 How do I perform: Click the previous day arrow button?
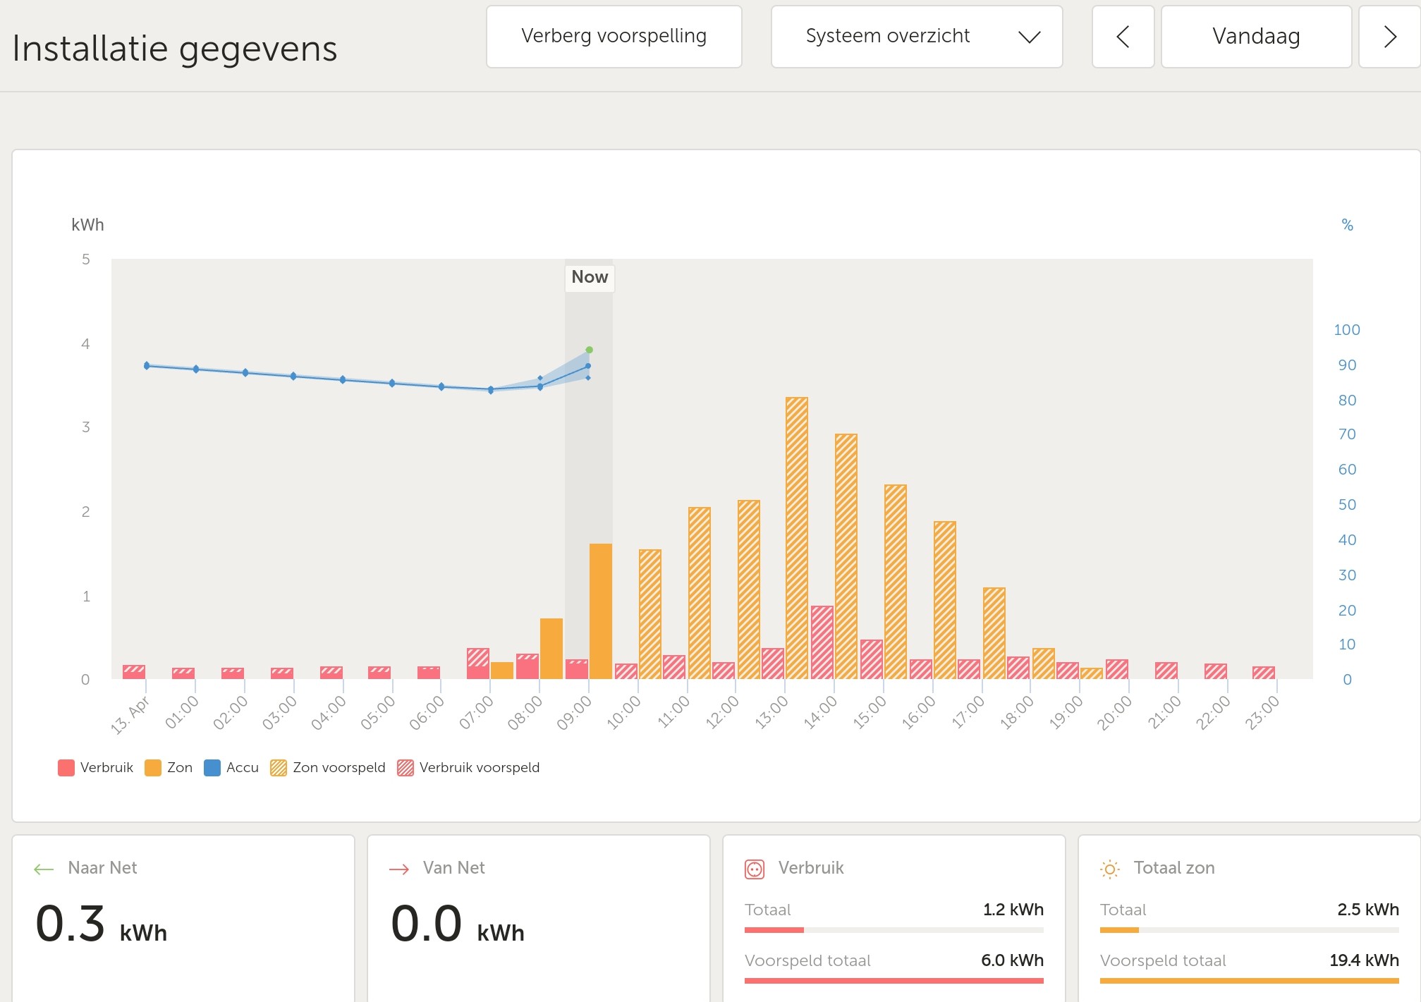tap(1123, 37)
